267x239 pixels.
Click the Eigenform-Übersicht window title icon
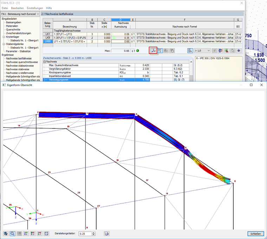[4, 85]
